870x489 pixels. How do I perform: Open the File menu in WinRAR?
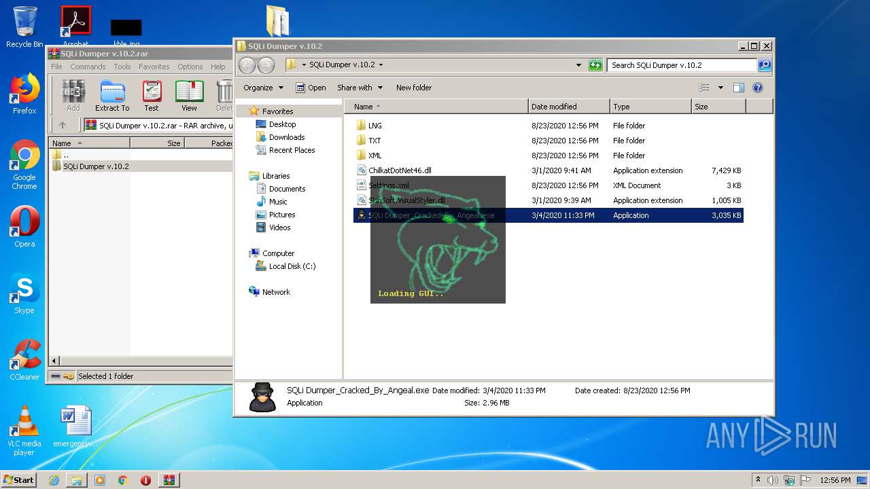coord(56,67)
